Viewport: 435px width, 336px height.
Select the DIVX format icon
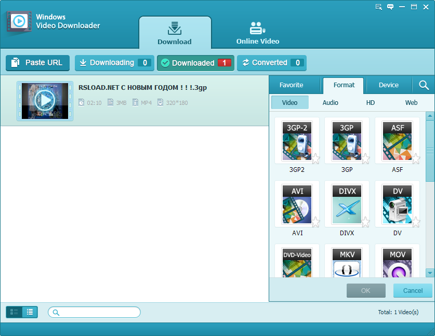[x=347, y=204]
